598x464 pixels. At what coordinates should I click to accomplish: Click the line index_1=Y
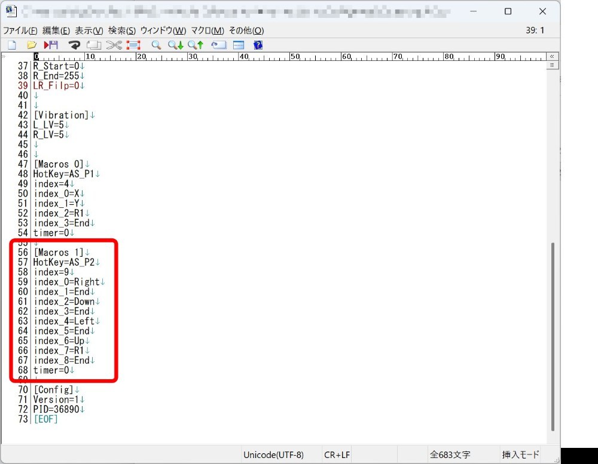click(x=56, y=204)
